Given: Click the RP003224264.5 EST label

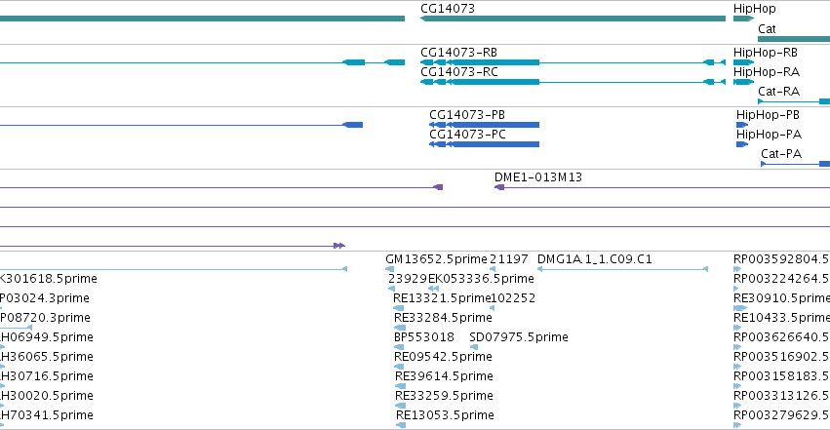Looking at the screenshot, I should click(781, 279).
